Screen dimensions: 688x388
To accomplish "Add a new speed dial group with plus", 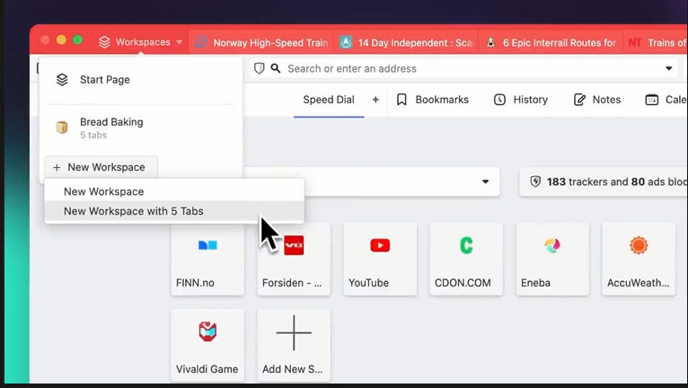I will pos(375,100).
